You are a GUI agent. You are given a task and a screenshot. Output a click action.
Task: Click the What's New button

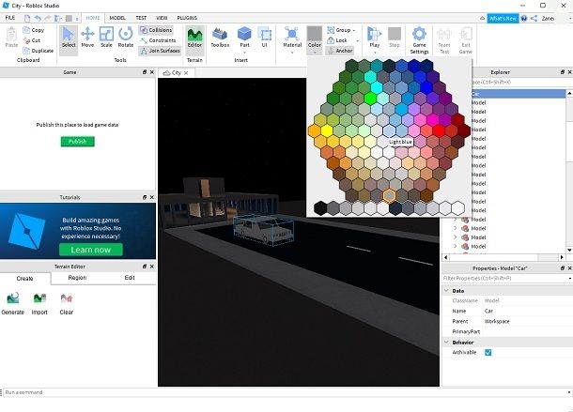pos(503,18)
